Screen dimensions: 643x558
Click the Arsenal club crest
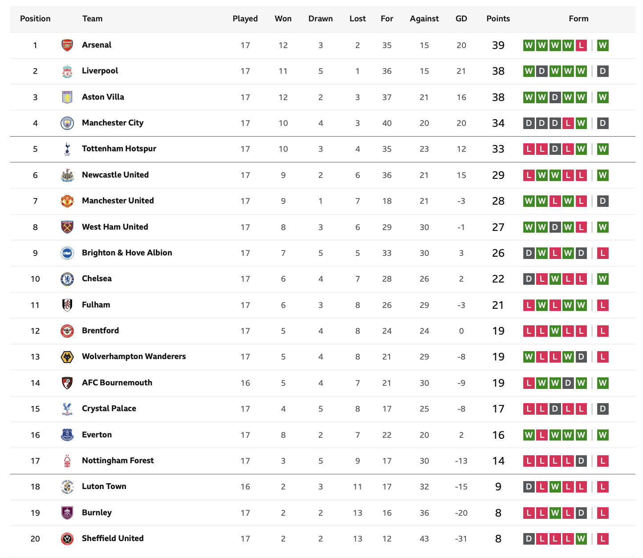click(x=67, y=45)
